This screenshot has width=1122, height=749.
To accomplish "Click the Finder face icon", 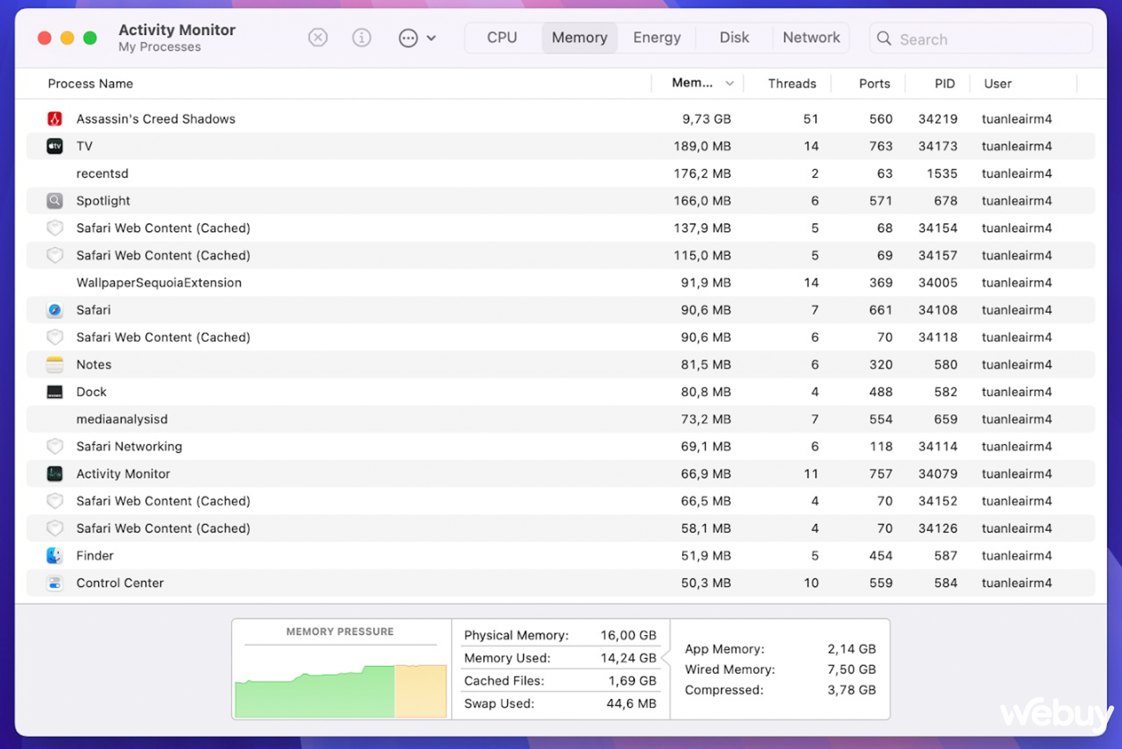I will pyautogui.click(x=54, y=556).
